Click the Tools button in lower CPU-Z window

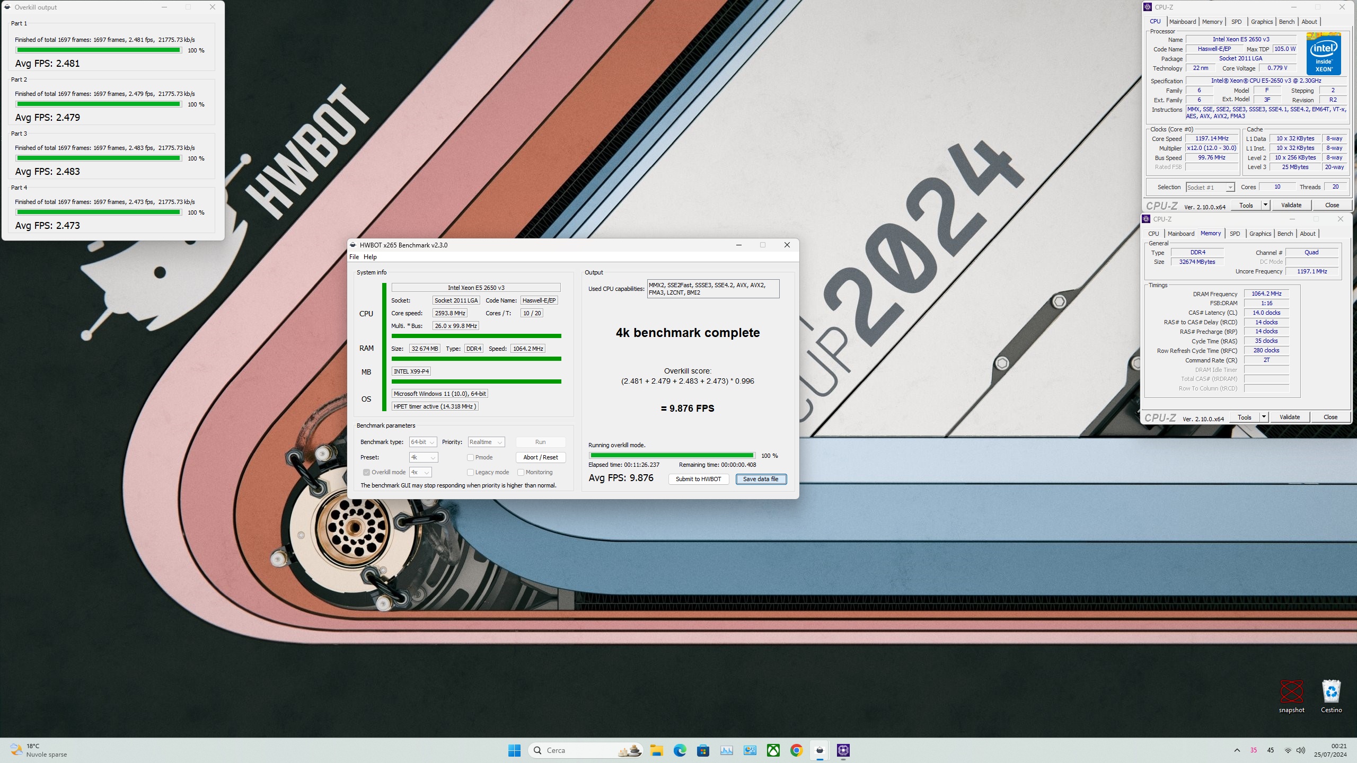pos(1244,417)
